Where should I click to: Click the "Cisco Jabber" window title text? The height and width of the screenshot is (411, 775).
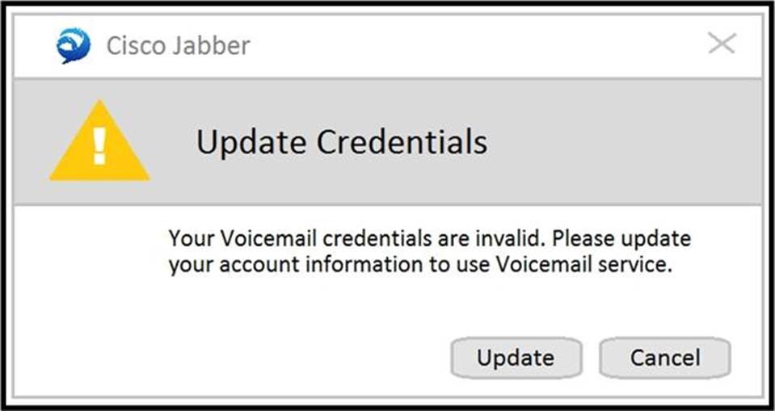[178, 45]
